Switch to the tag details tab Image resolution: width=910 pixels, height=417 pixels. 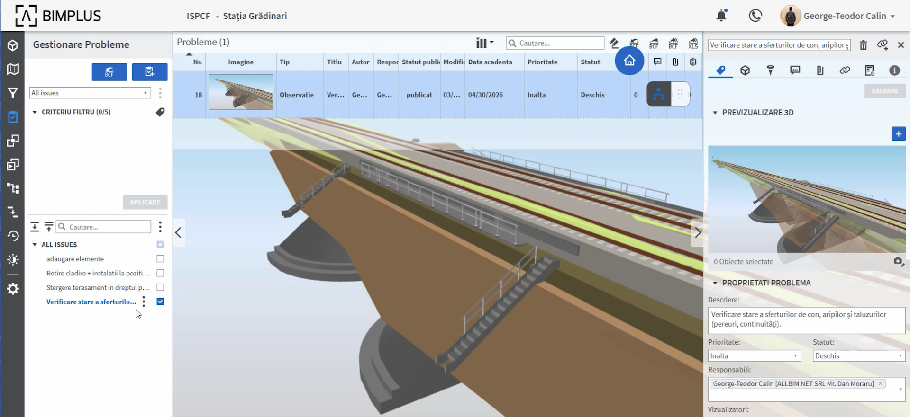(x=720, y=71)
